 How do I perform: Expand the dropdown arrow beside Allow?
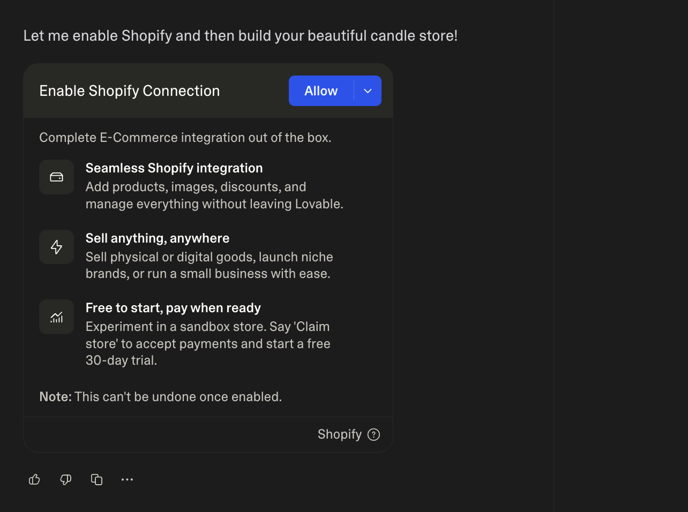click(368, 91)
